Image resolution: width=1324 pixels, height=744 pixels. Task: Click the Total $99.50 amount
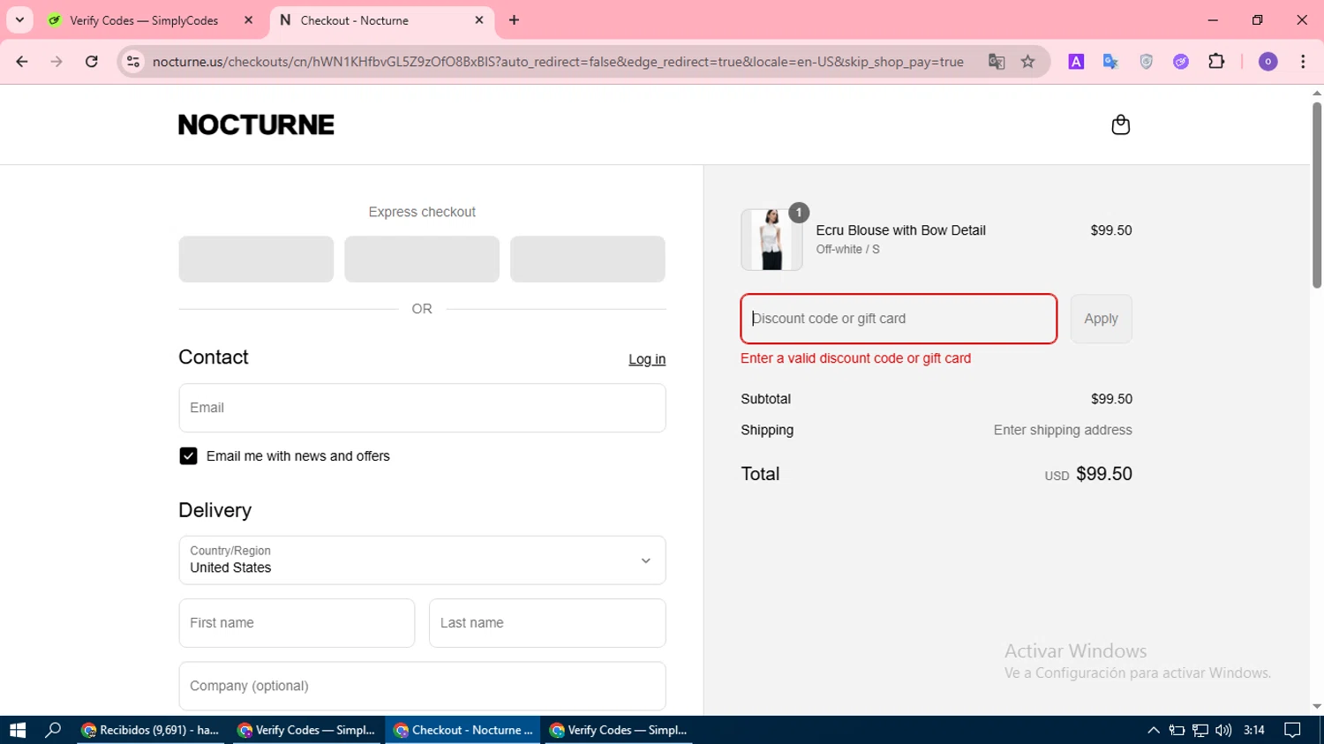click(x=1104, y=474)
